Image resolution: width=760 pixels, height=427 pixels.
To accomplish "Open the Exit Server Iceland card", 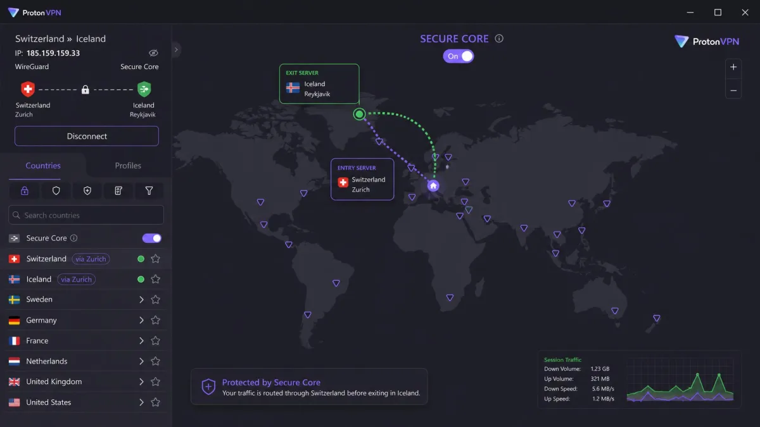I will pos(319,84).
